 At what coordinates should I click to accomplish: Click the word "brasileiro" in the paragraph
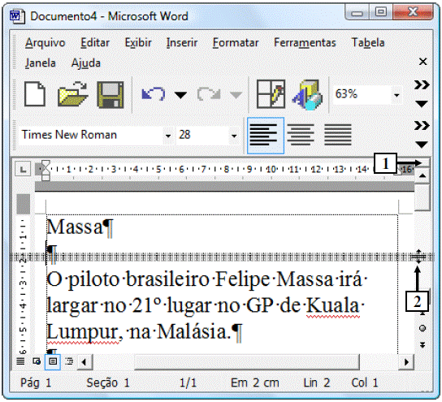(x=167, y=279)
